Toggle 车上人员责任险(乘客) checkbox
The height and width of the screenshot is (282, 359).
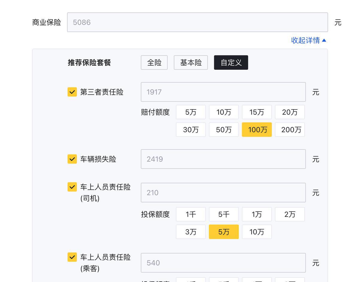(72, 257)
